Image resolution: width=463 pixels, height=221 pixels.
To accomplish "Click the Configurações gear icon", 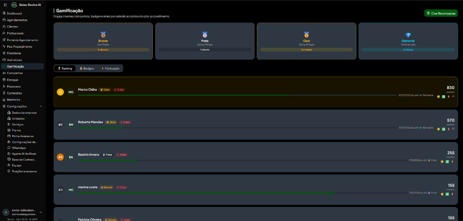I will 4,106.
